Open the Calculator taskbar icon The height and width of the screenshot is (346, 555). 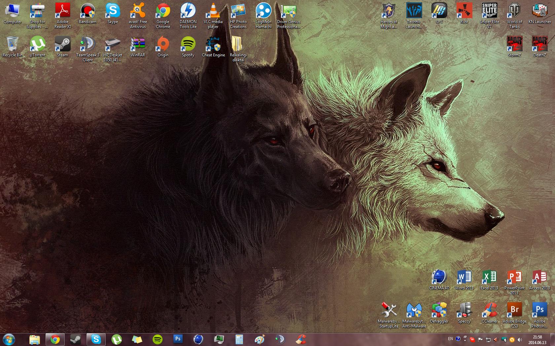click(x=240, y=339)
